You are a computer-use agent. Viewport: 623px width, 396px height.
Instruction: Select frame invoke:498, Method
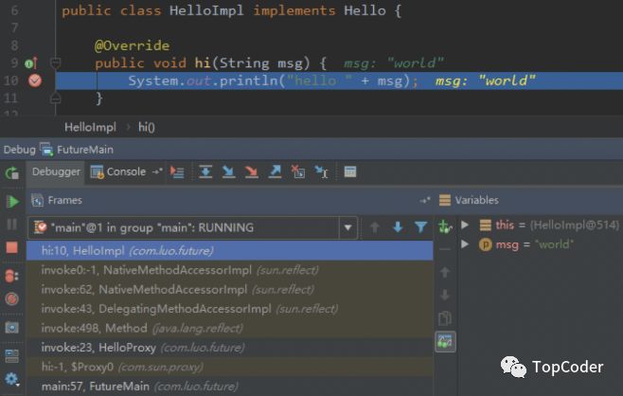pos(230,329)
